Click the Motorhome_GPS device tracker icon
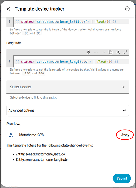Viewport: 136px width, 188px height. 11,135
